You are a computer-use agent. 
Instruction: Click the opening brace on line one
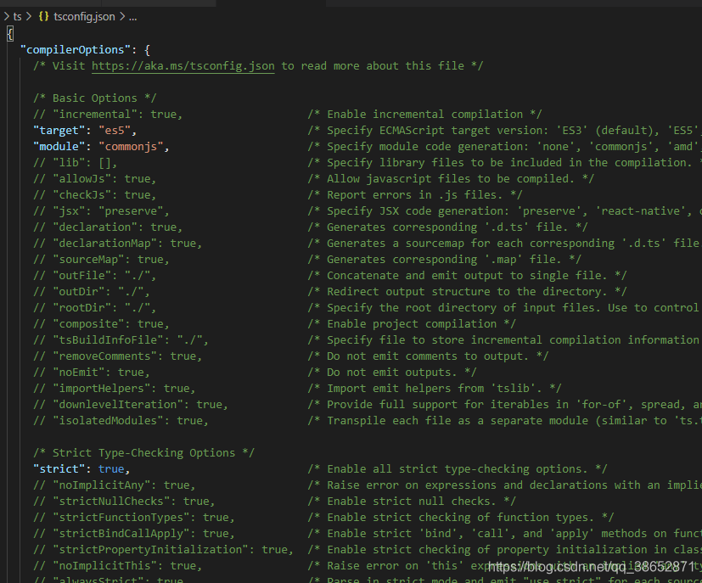click(10, 34)
